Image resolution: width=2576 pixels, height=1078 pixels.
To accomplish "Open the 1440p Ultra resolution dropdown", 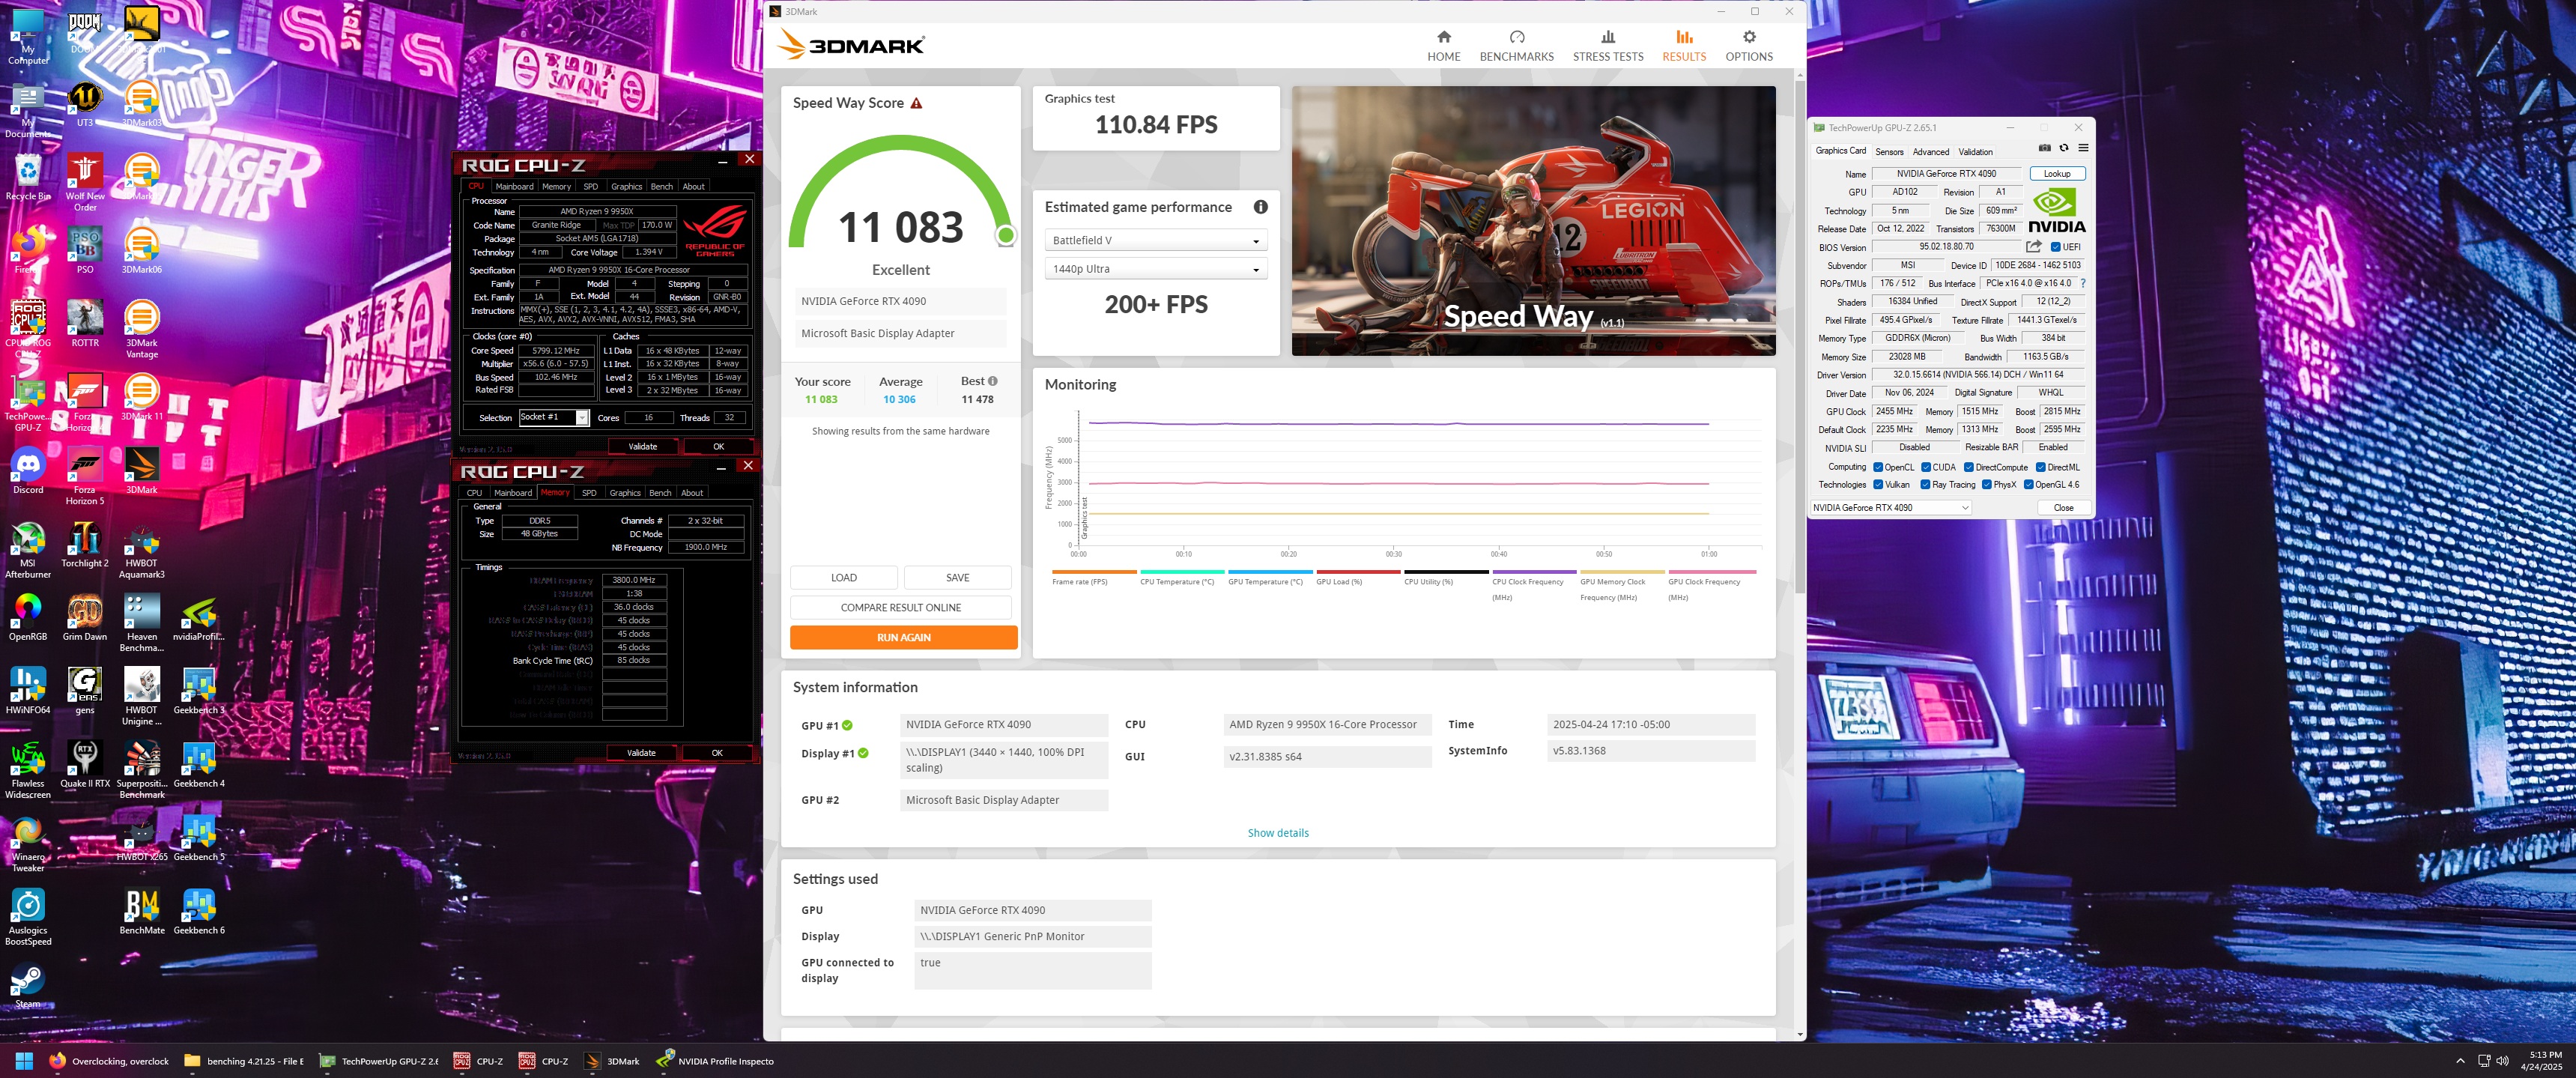I will tap(1155, 269).
